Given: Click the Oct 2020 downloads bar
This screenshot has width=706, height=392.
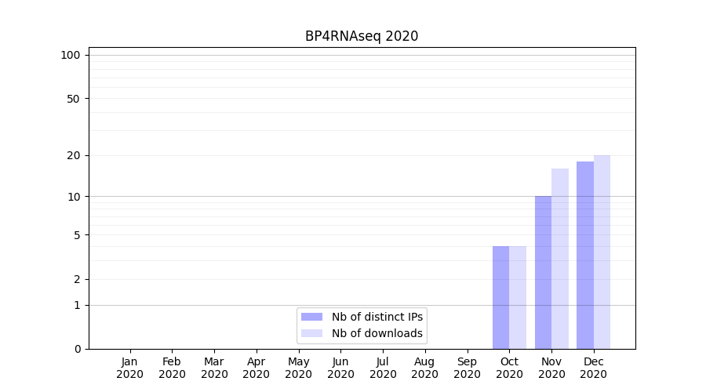Looking at the screenshot, I should point(518,297).
